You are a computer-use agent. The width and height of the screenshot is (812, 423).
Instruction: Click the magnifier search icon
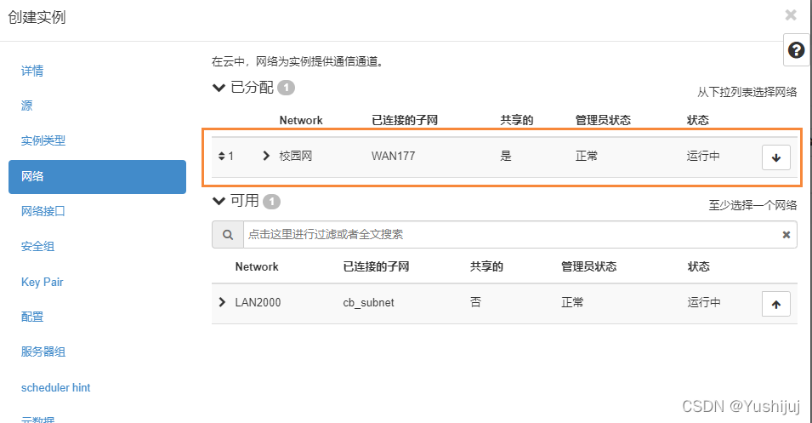[228, 235]
